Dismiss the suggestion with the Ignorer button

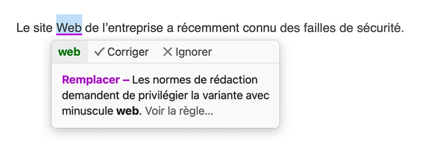point(187,52)
